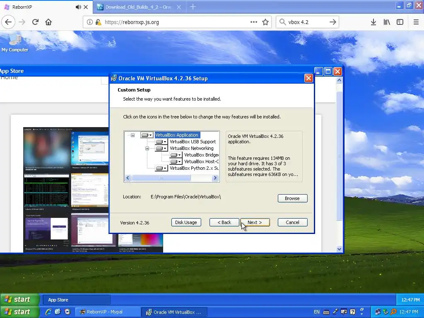
Task: Reload the RebornXP page
Action: click(35, 22)
